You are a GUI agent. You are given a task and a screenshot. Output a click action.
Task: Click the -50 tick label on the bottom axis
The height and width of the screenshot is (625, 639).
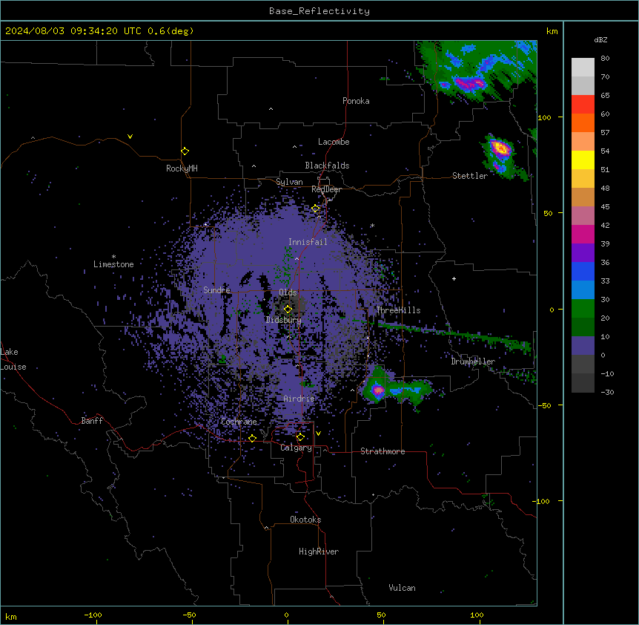[189, 615]
